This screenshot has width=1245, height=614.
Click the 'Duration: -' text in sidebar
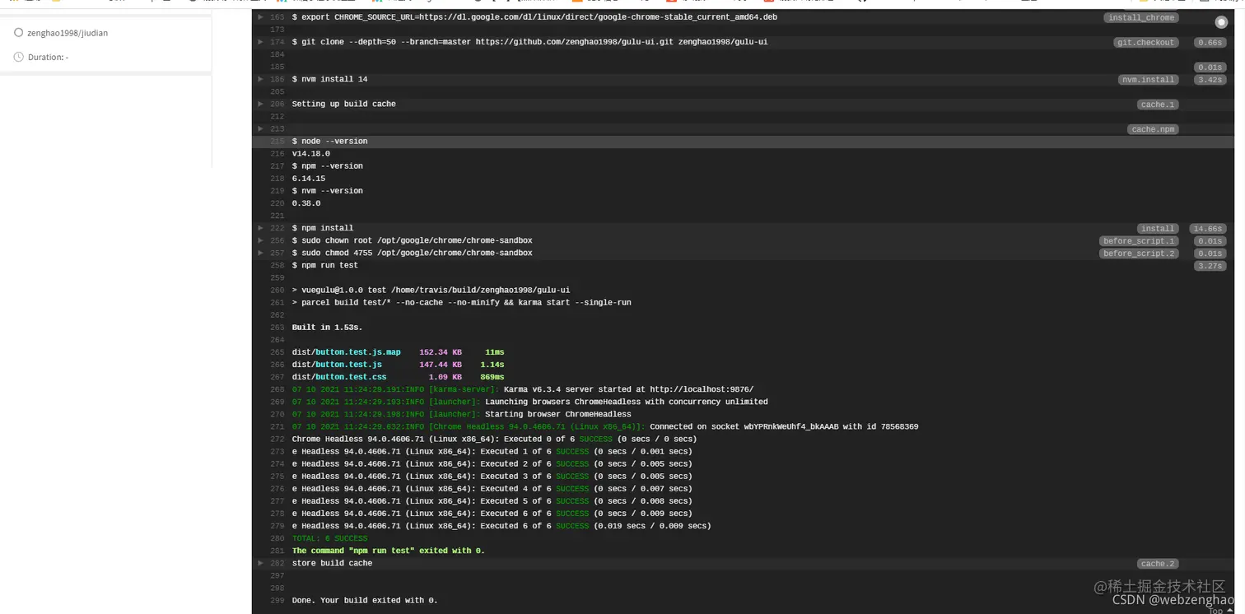[48, 57]
